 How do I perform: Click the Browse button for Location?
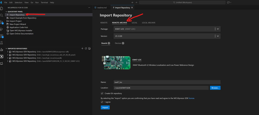tap(215, 88)
